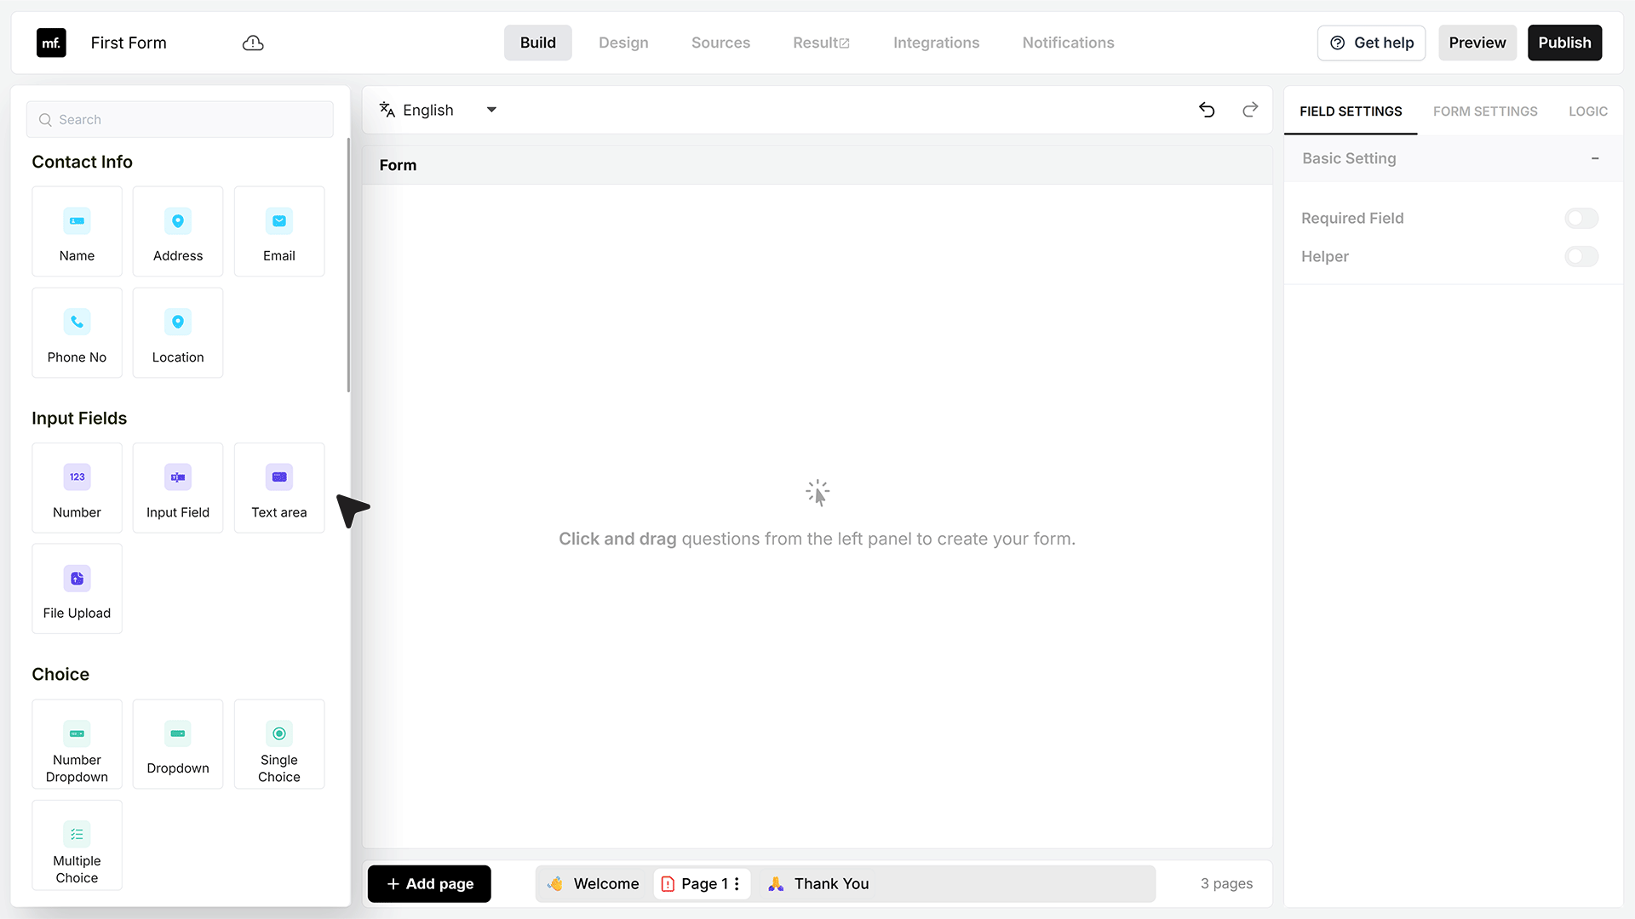Click the Add page button

(429, 884)
